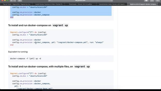161x91 pixels.
Task: Click the reader view icon in address bar
Action: click(50, 1)
